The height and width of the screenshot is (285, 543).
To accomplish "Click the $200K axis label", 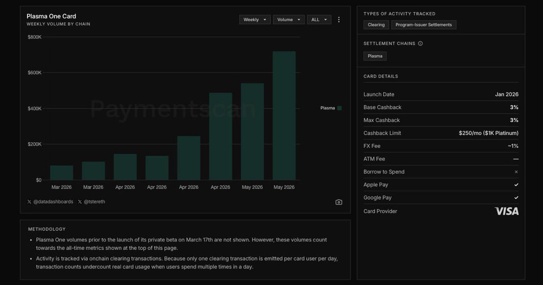I will click(34, 144).
